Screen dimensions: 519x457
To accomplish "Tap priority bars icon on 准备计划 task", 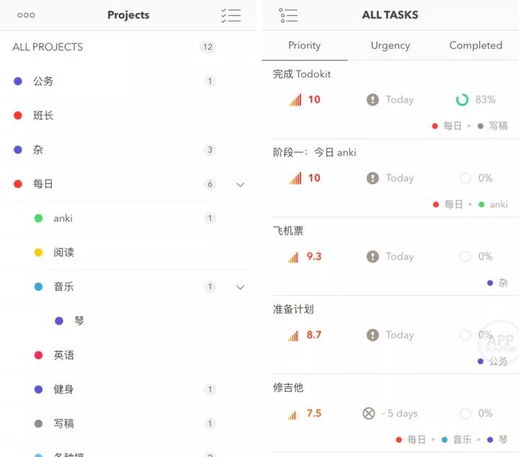I will pos(293,335).
